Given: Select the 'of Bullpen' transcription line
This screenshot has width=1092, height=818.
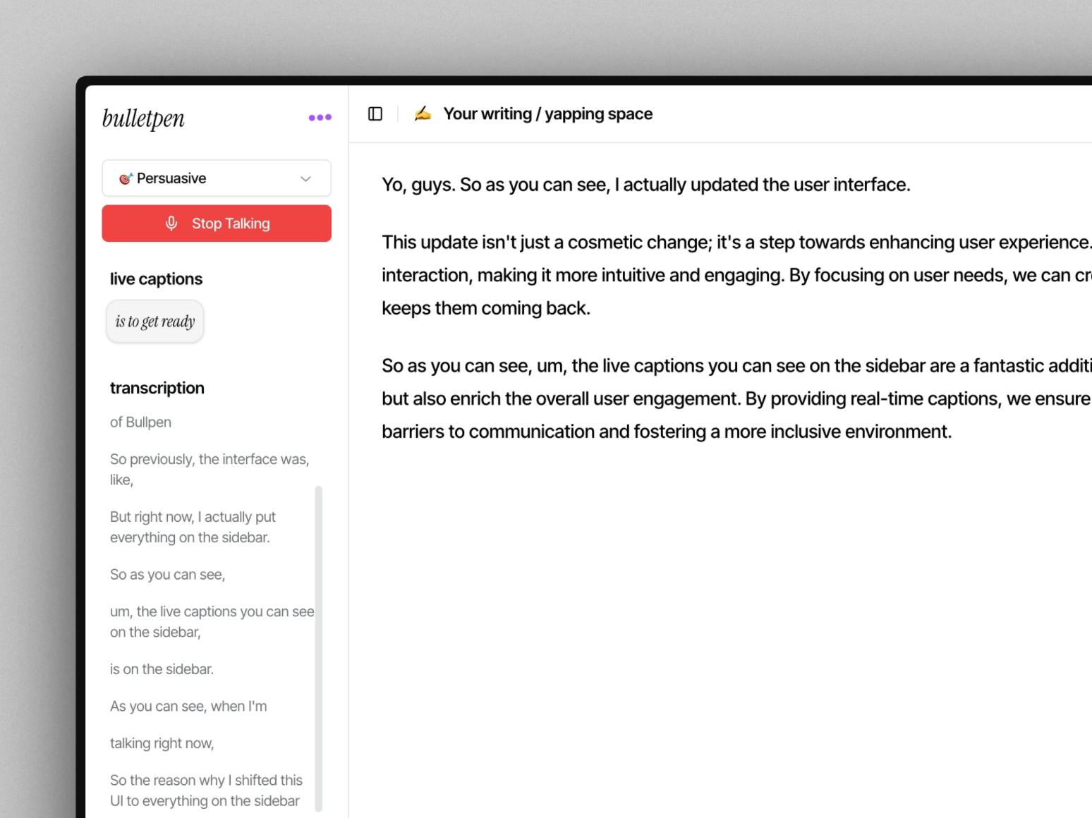Looking at the screenshot, I should click(x=140, y=422).
